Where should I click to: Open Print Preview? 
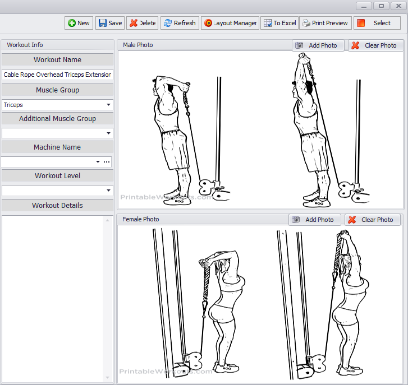pos(325,23)
